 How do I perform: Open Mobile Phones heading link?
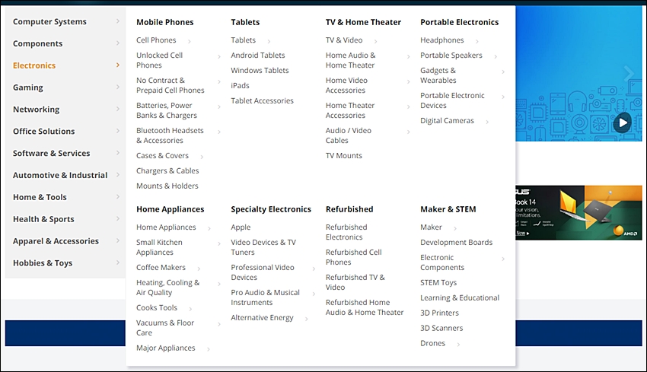165,22
